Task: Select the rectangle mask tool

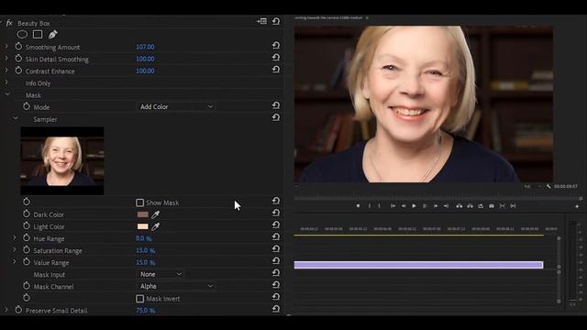Action: click(x=38, y=35)
